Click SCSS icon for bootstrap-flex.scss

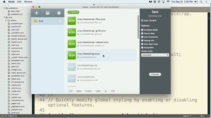[72, 21]
